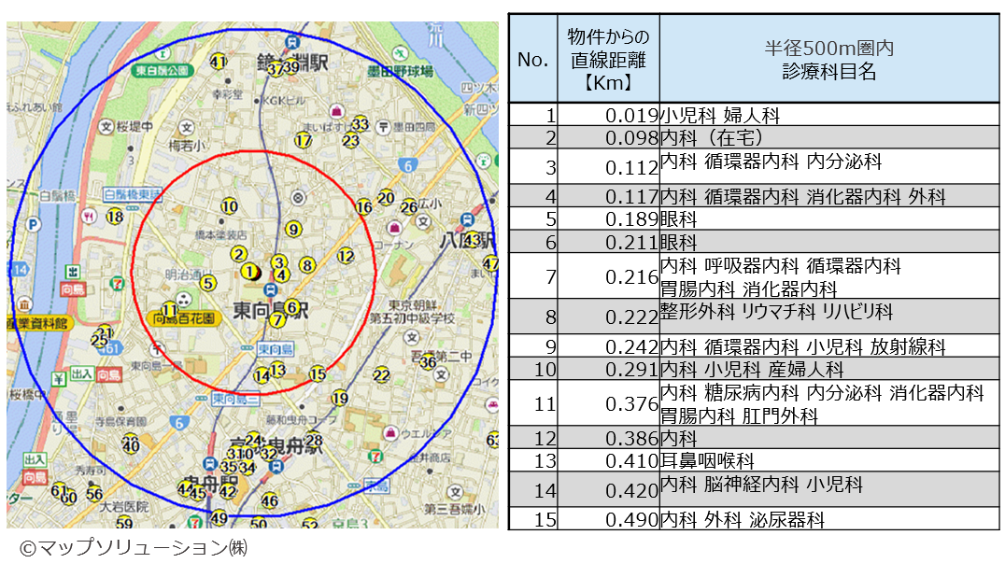The height and width of the screenshot is (563, 1005).
Task: Click map marker number 19
Action: click(339, 399)
